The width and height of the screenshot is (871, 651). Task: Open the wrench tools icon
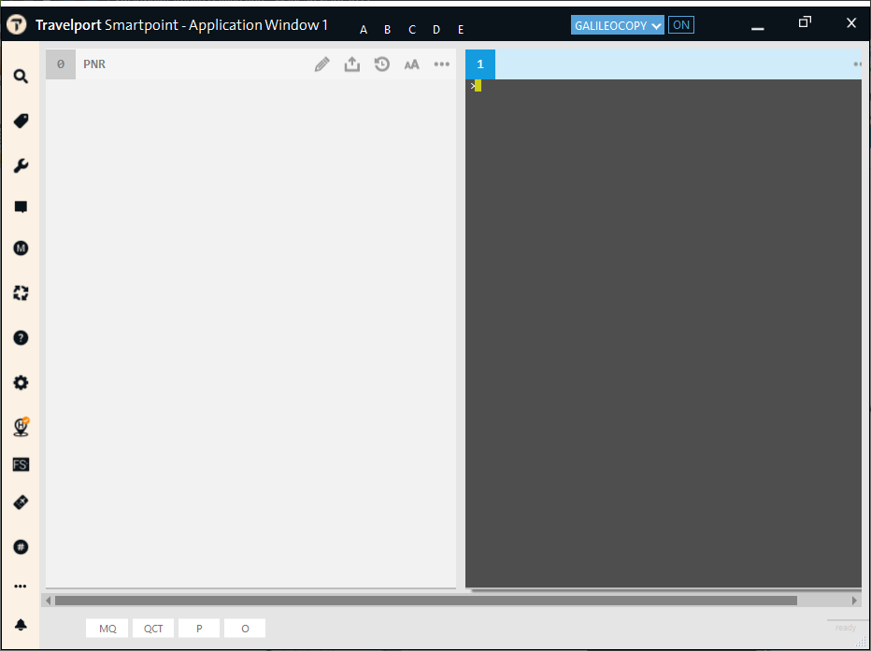(21, 165)
